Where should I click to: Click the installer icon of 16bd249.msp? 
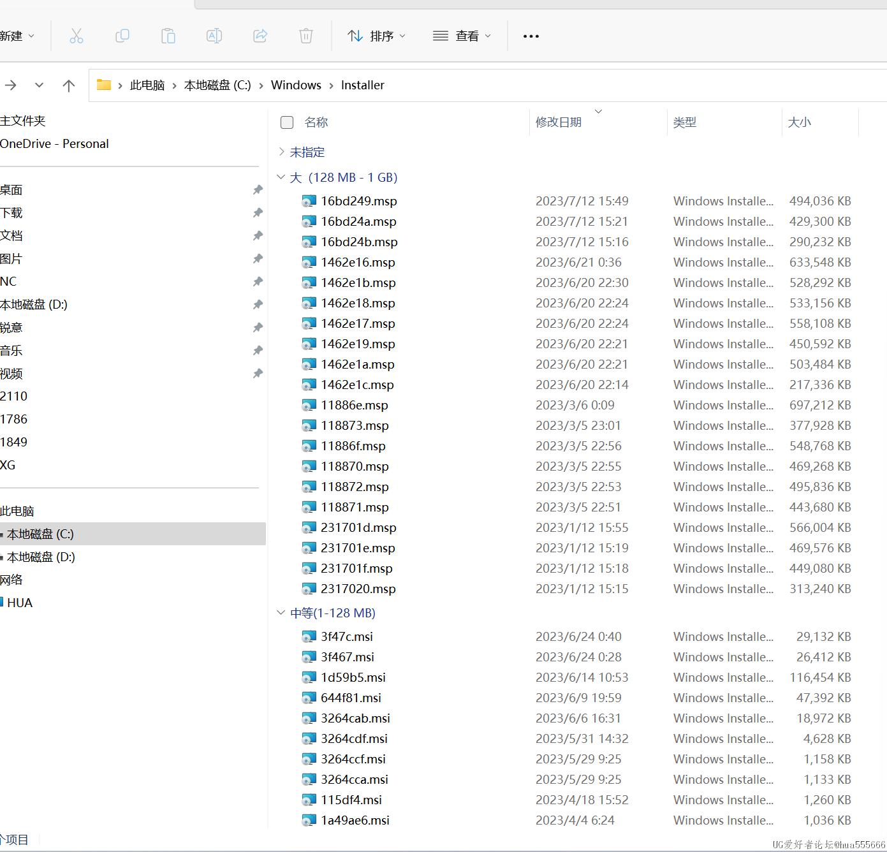point(309,201)
